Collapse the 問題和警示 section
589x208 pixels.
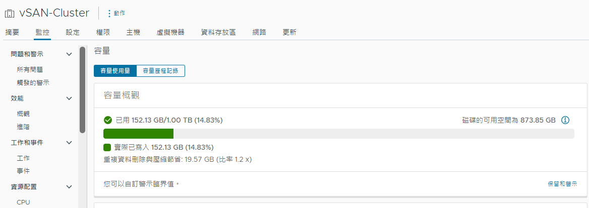point(69,54)
